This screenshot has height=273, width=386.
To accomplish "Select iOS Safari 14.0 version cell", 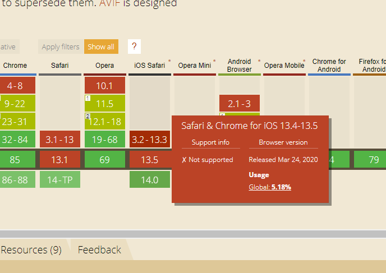I will point(150,179).
